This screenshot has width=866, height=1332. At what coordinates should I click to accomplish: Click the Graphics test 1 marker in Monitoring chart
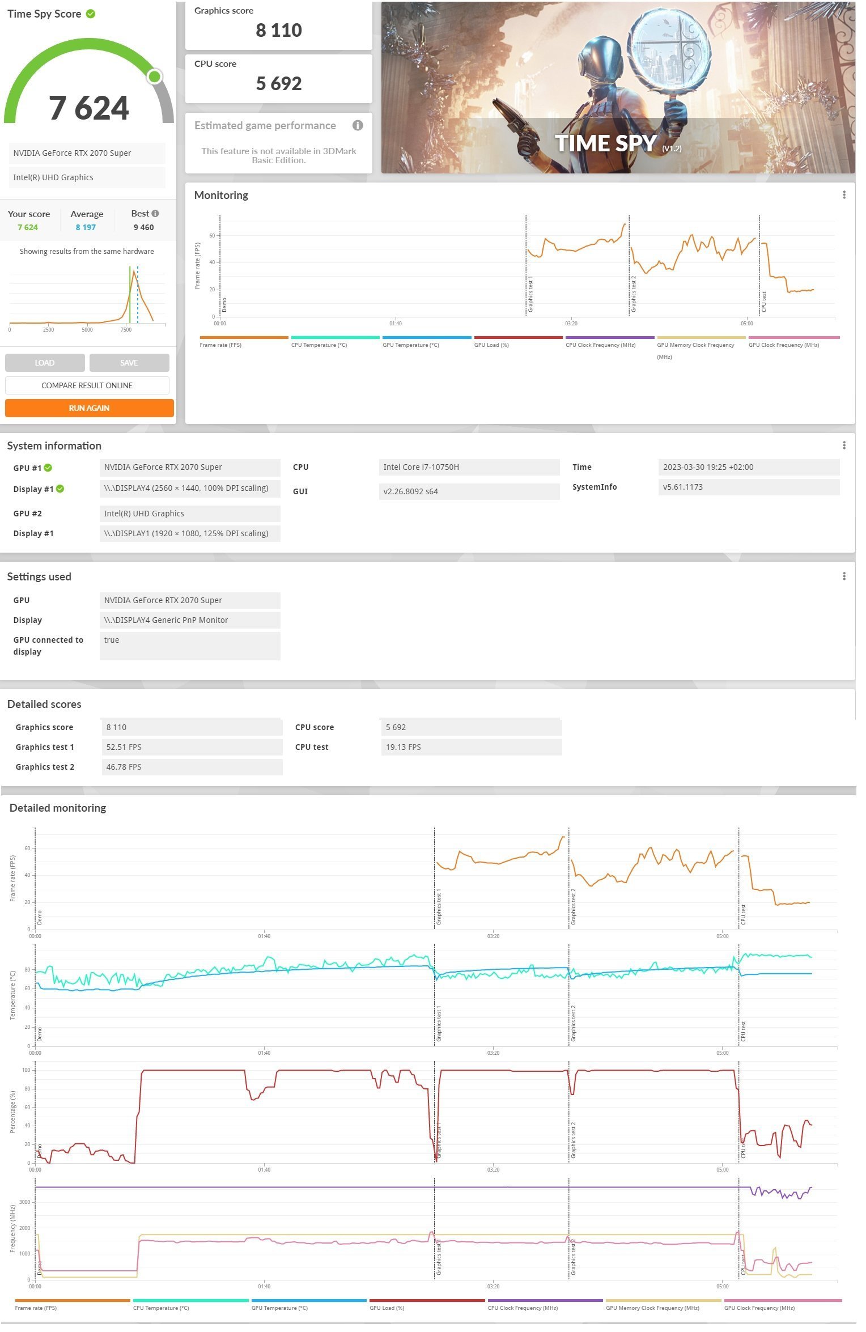tap(530, 295)
